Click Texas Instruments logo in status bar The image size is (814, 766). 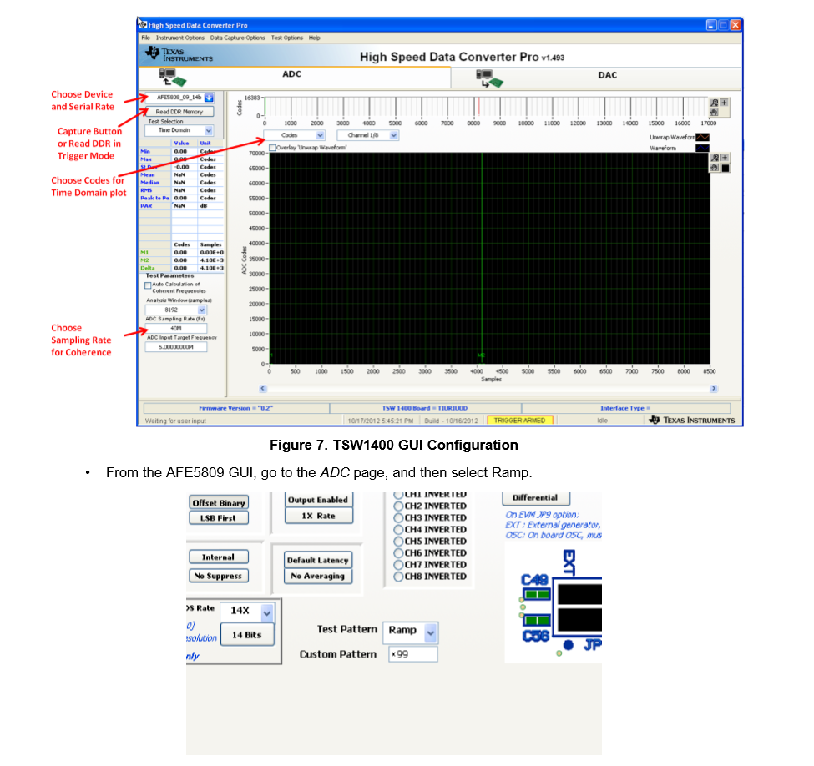pyautogui.click(x=692, y=420)
